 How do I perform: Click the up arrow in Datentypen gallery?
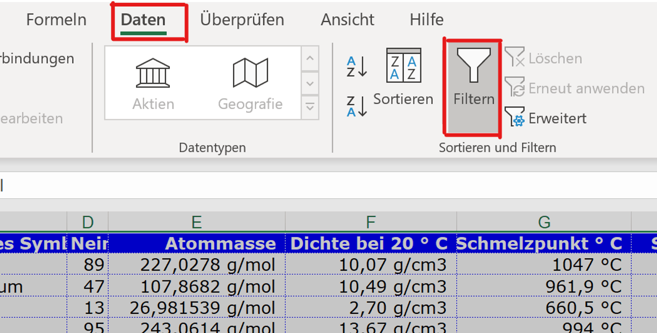310,58
